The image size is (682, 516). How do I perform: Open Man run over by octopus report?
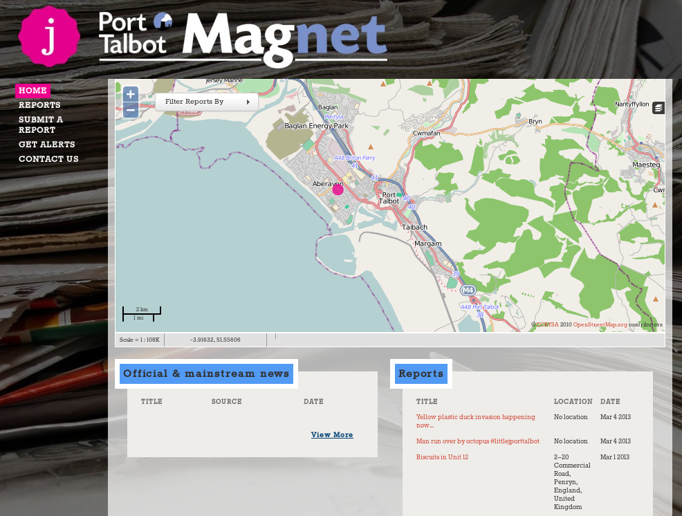click(477, 441)
